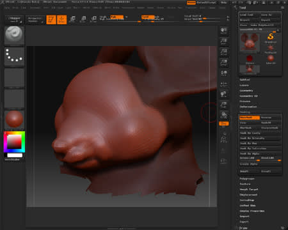The height and width of the screenshot is (230, 288).
Task: Click ShowPt button
Action: tap(271, 171)
